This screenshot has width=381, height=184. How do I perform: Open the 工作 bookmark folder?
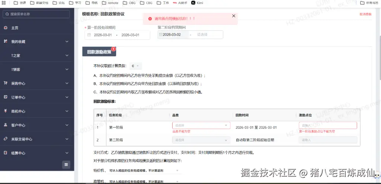click(163, 3)
